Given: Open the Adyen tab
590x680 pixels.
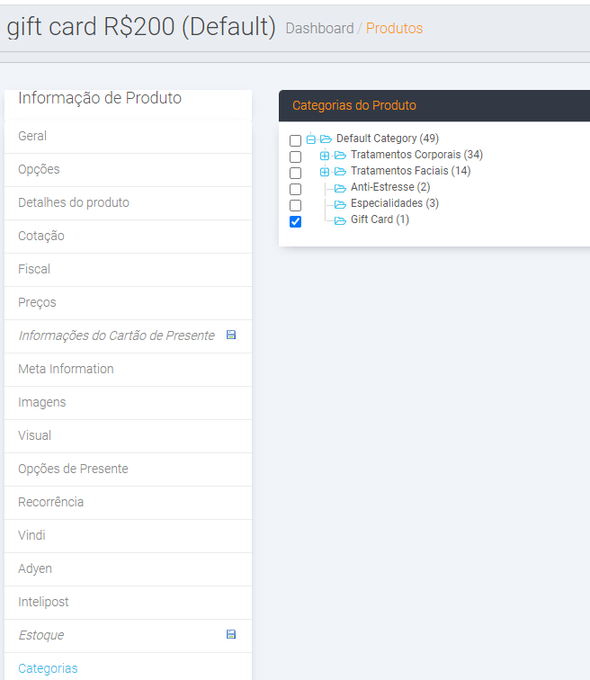Looking at the screenshot, I should 128,569.
